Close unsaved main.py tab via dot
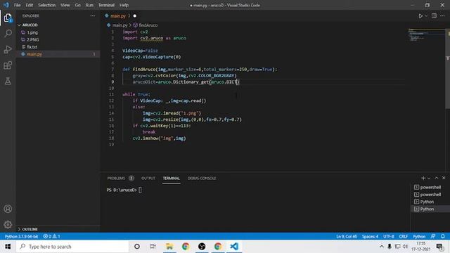Viewport: 450px width, 253px height. 134,15
